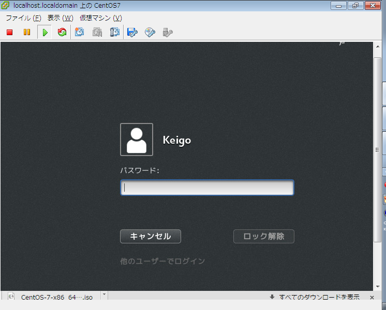Click the Keigo user name

coord(177,140)
